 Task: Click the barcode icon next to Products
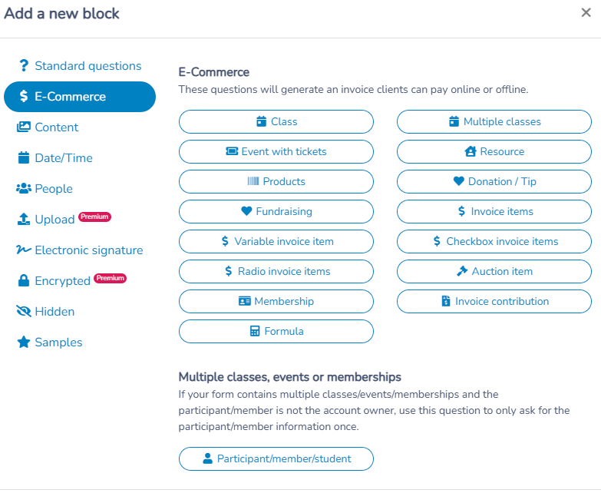point(253,181)
